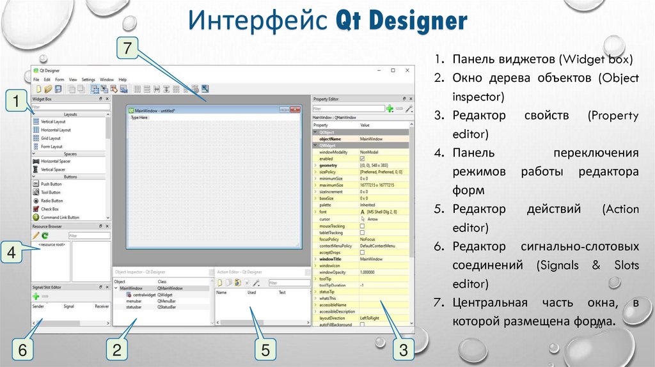Click the Widget Box filter field
Viewport: 655px width, 367px height.
coord(70,107)
